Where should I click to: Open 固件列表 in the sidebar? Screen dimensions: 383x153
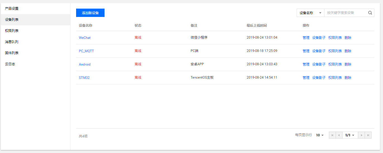(x=35, y=53)
